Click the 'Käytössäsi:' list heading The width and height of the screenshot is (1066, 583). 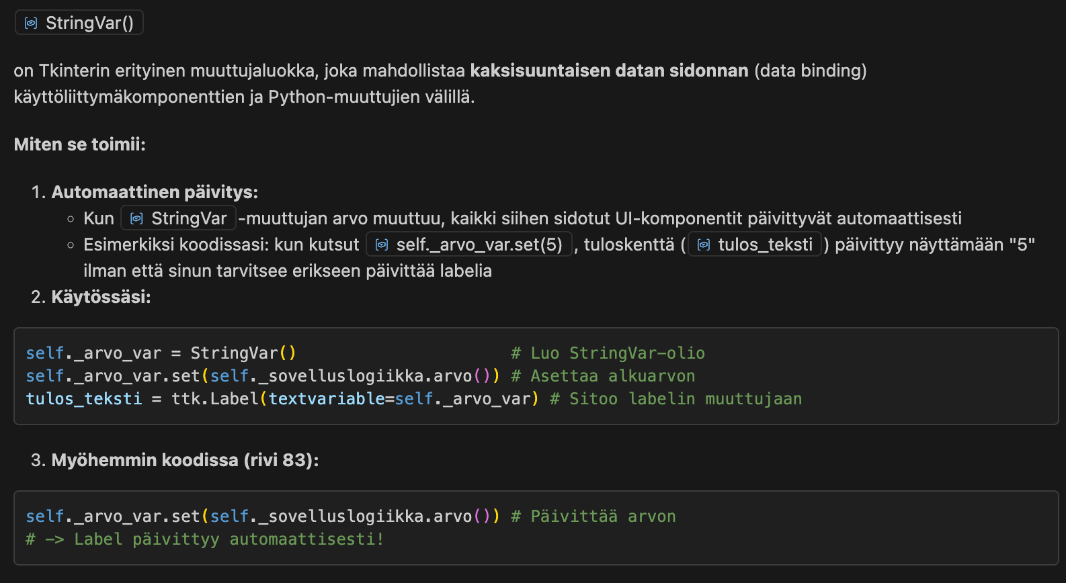click(x=101, y=297)
